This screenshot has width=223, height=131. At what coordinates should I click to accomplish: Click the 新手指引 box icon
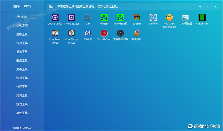click(x=137, y=33)
